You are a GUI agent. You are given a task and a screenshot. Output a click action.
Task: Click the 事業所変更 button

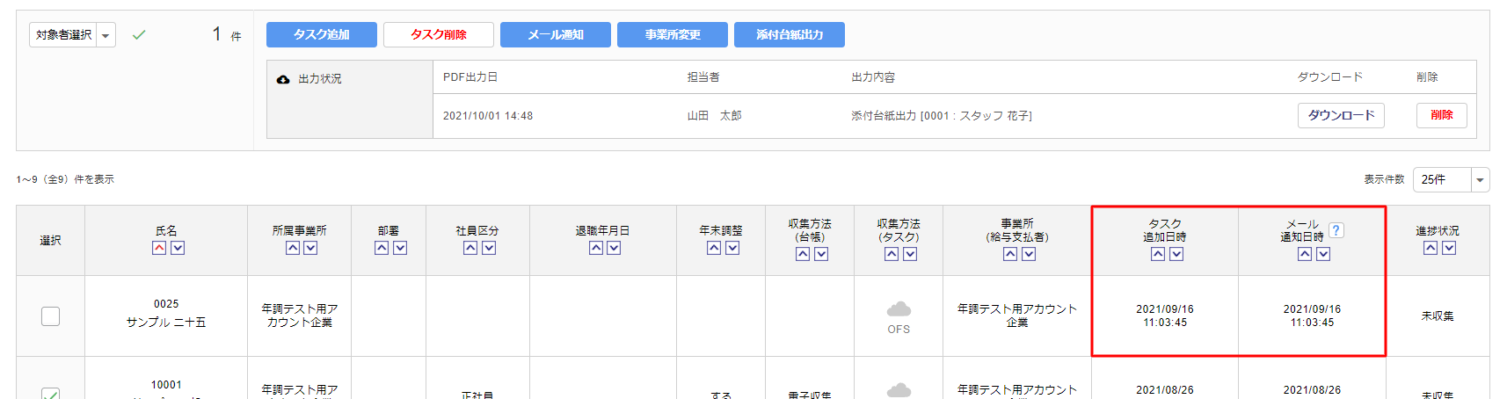coord(673,34)
